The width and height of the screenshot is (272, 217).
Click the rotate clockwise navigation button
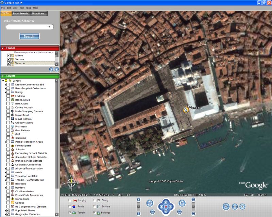pos(182,203)
